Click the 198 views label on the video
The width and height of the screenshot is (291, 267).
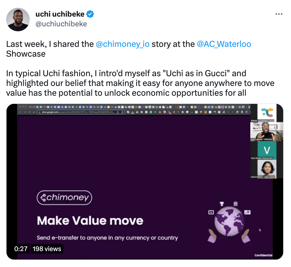(47, 249)
